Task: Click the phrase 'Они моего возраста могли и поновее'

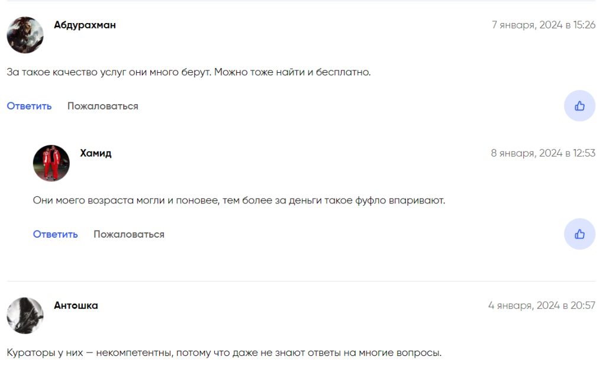Action: pos(126,200)
